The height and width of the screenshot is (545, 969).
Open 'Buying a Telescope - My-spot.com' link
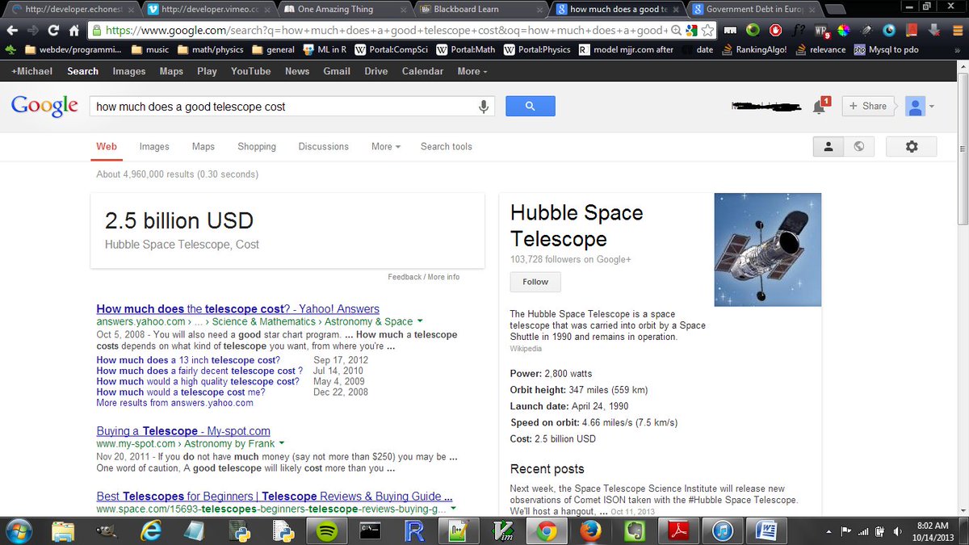pos(183,431)
